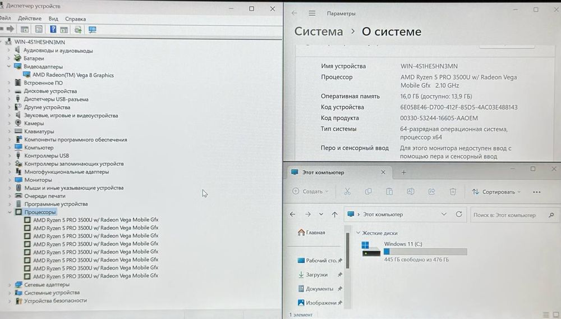Click the back arrow in Параметры window
The height and width of the screenshot is (319, 561).
coord(294,13)
